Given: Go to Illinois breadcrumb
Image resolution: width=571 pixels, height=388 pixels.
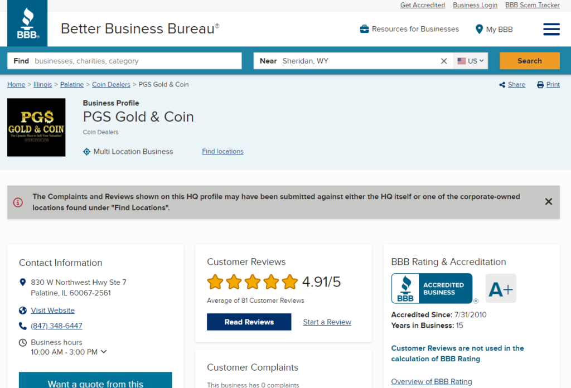Looking at the screenshot, I should click(x=42, y=84).
